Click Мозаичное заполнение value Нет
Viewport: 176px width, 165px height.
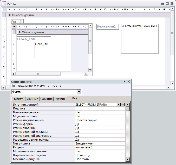click(100, 151)
